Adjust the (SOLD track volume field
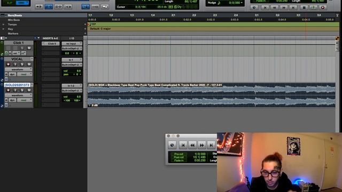 click(72, 97)
